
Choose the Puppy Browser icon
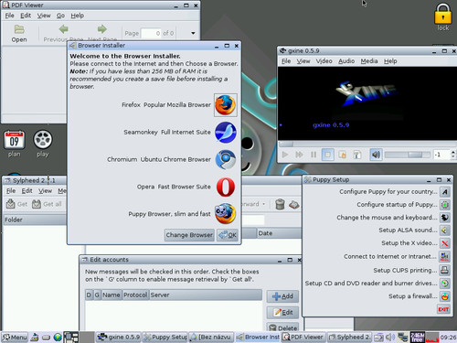[x=226, y=213]
